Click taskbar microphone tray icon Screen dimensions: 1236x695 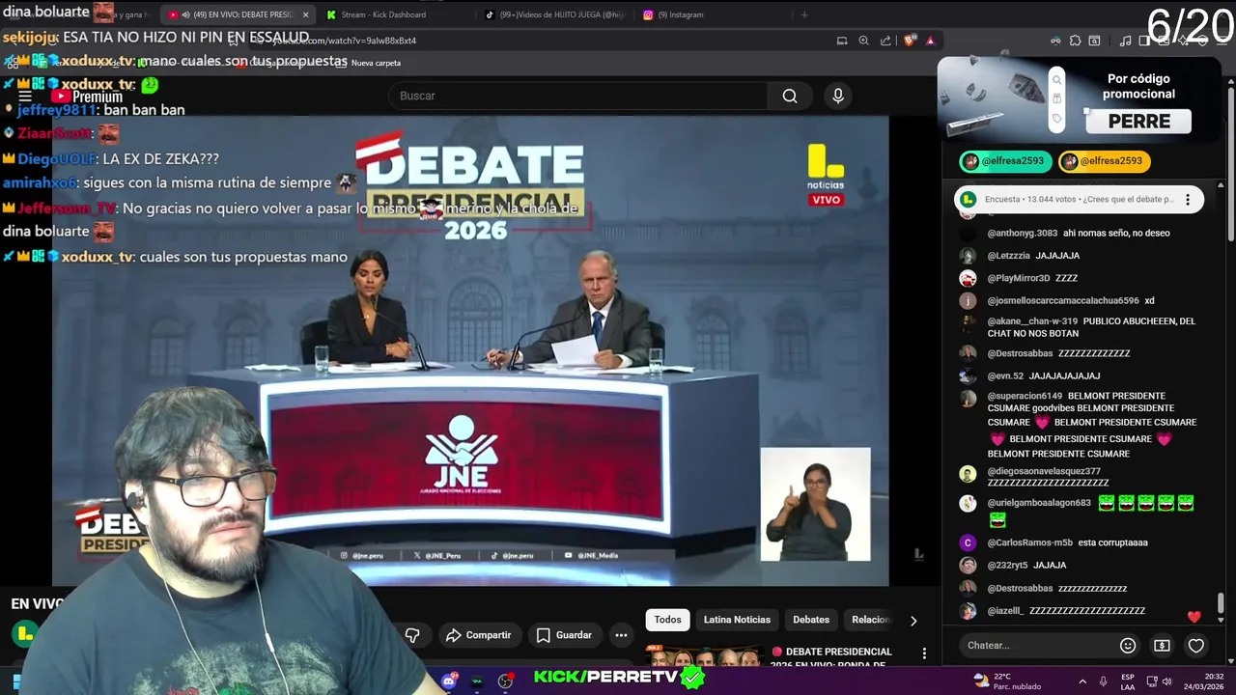pos(1103,681)
